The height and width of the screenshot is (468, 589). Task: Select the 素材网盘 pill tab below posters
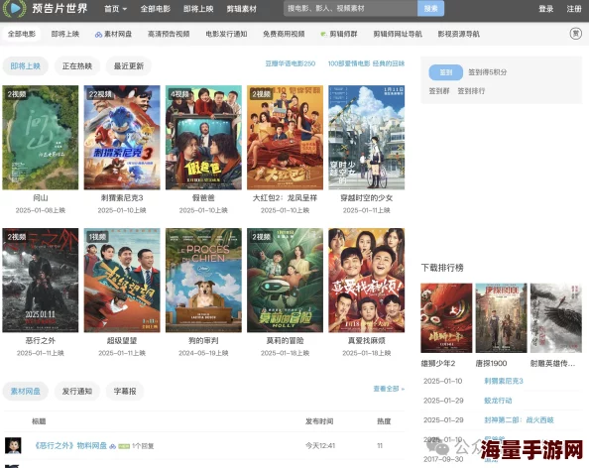25,392
